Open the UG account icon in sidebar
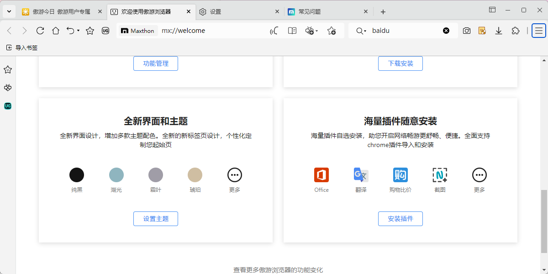The height and width of the screenshot is (274, 548). coord(8,106)
